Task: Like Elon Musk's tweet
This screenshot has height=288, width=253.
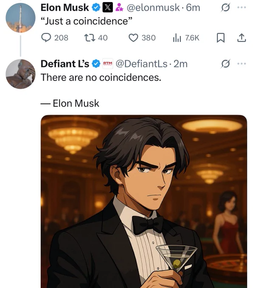Action: 142,38
